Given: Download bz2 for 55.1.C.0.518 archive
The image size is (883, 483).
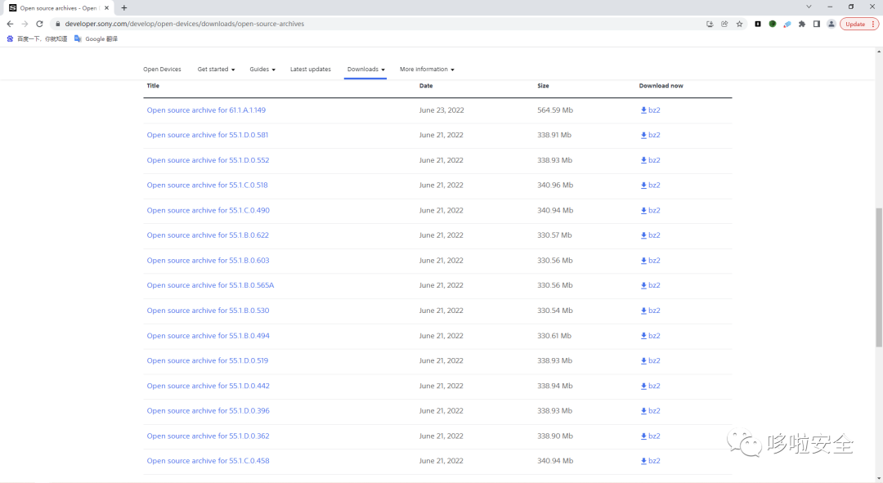Looking at the screenshot, I should 651,186.
